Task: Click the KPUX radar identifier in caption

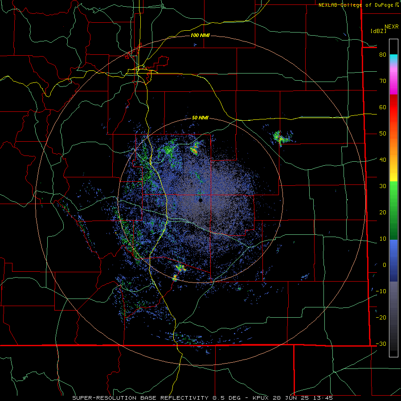Action: [x=262, y=398]
